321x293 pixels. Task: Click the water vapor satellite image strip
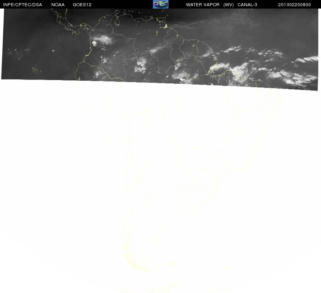(x=160, y=49)
